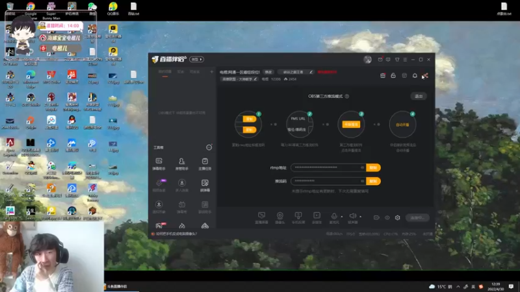This screenshot has width=520, height=292.
Task: Open settings gear in bottom bar
Action: pos(397,217)
